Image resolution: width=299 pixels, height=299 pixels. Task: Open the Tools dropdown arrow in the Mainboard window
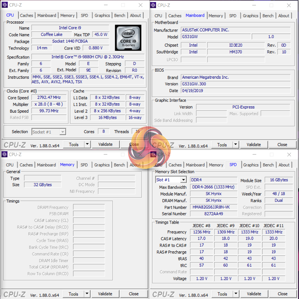pos(236,145)
